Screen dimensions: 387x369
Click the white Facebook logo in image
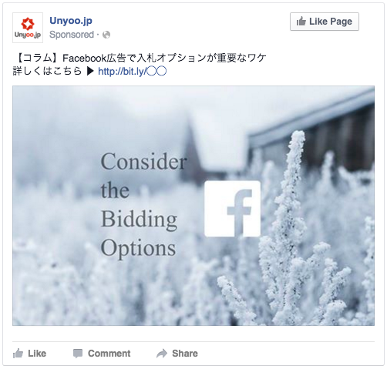232,209
